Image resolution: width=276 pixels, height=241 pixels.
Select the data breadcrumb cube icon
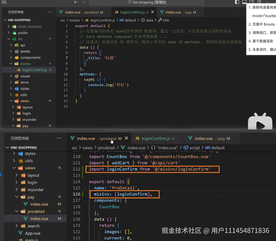click(143, 20)
